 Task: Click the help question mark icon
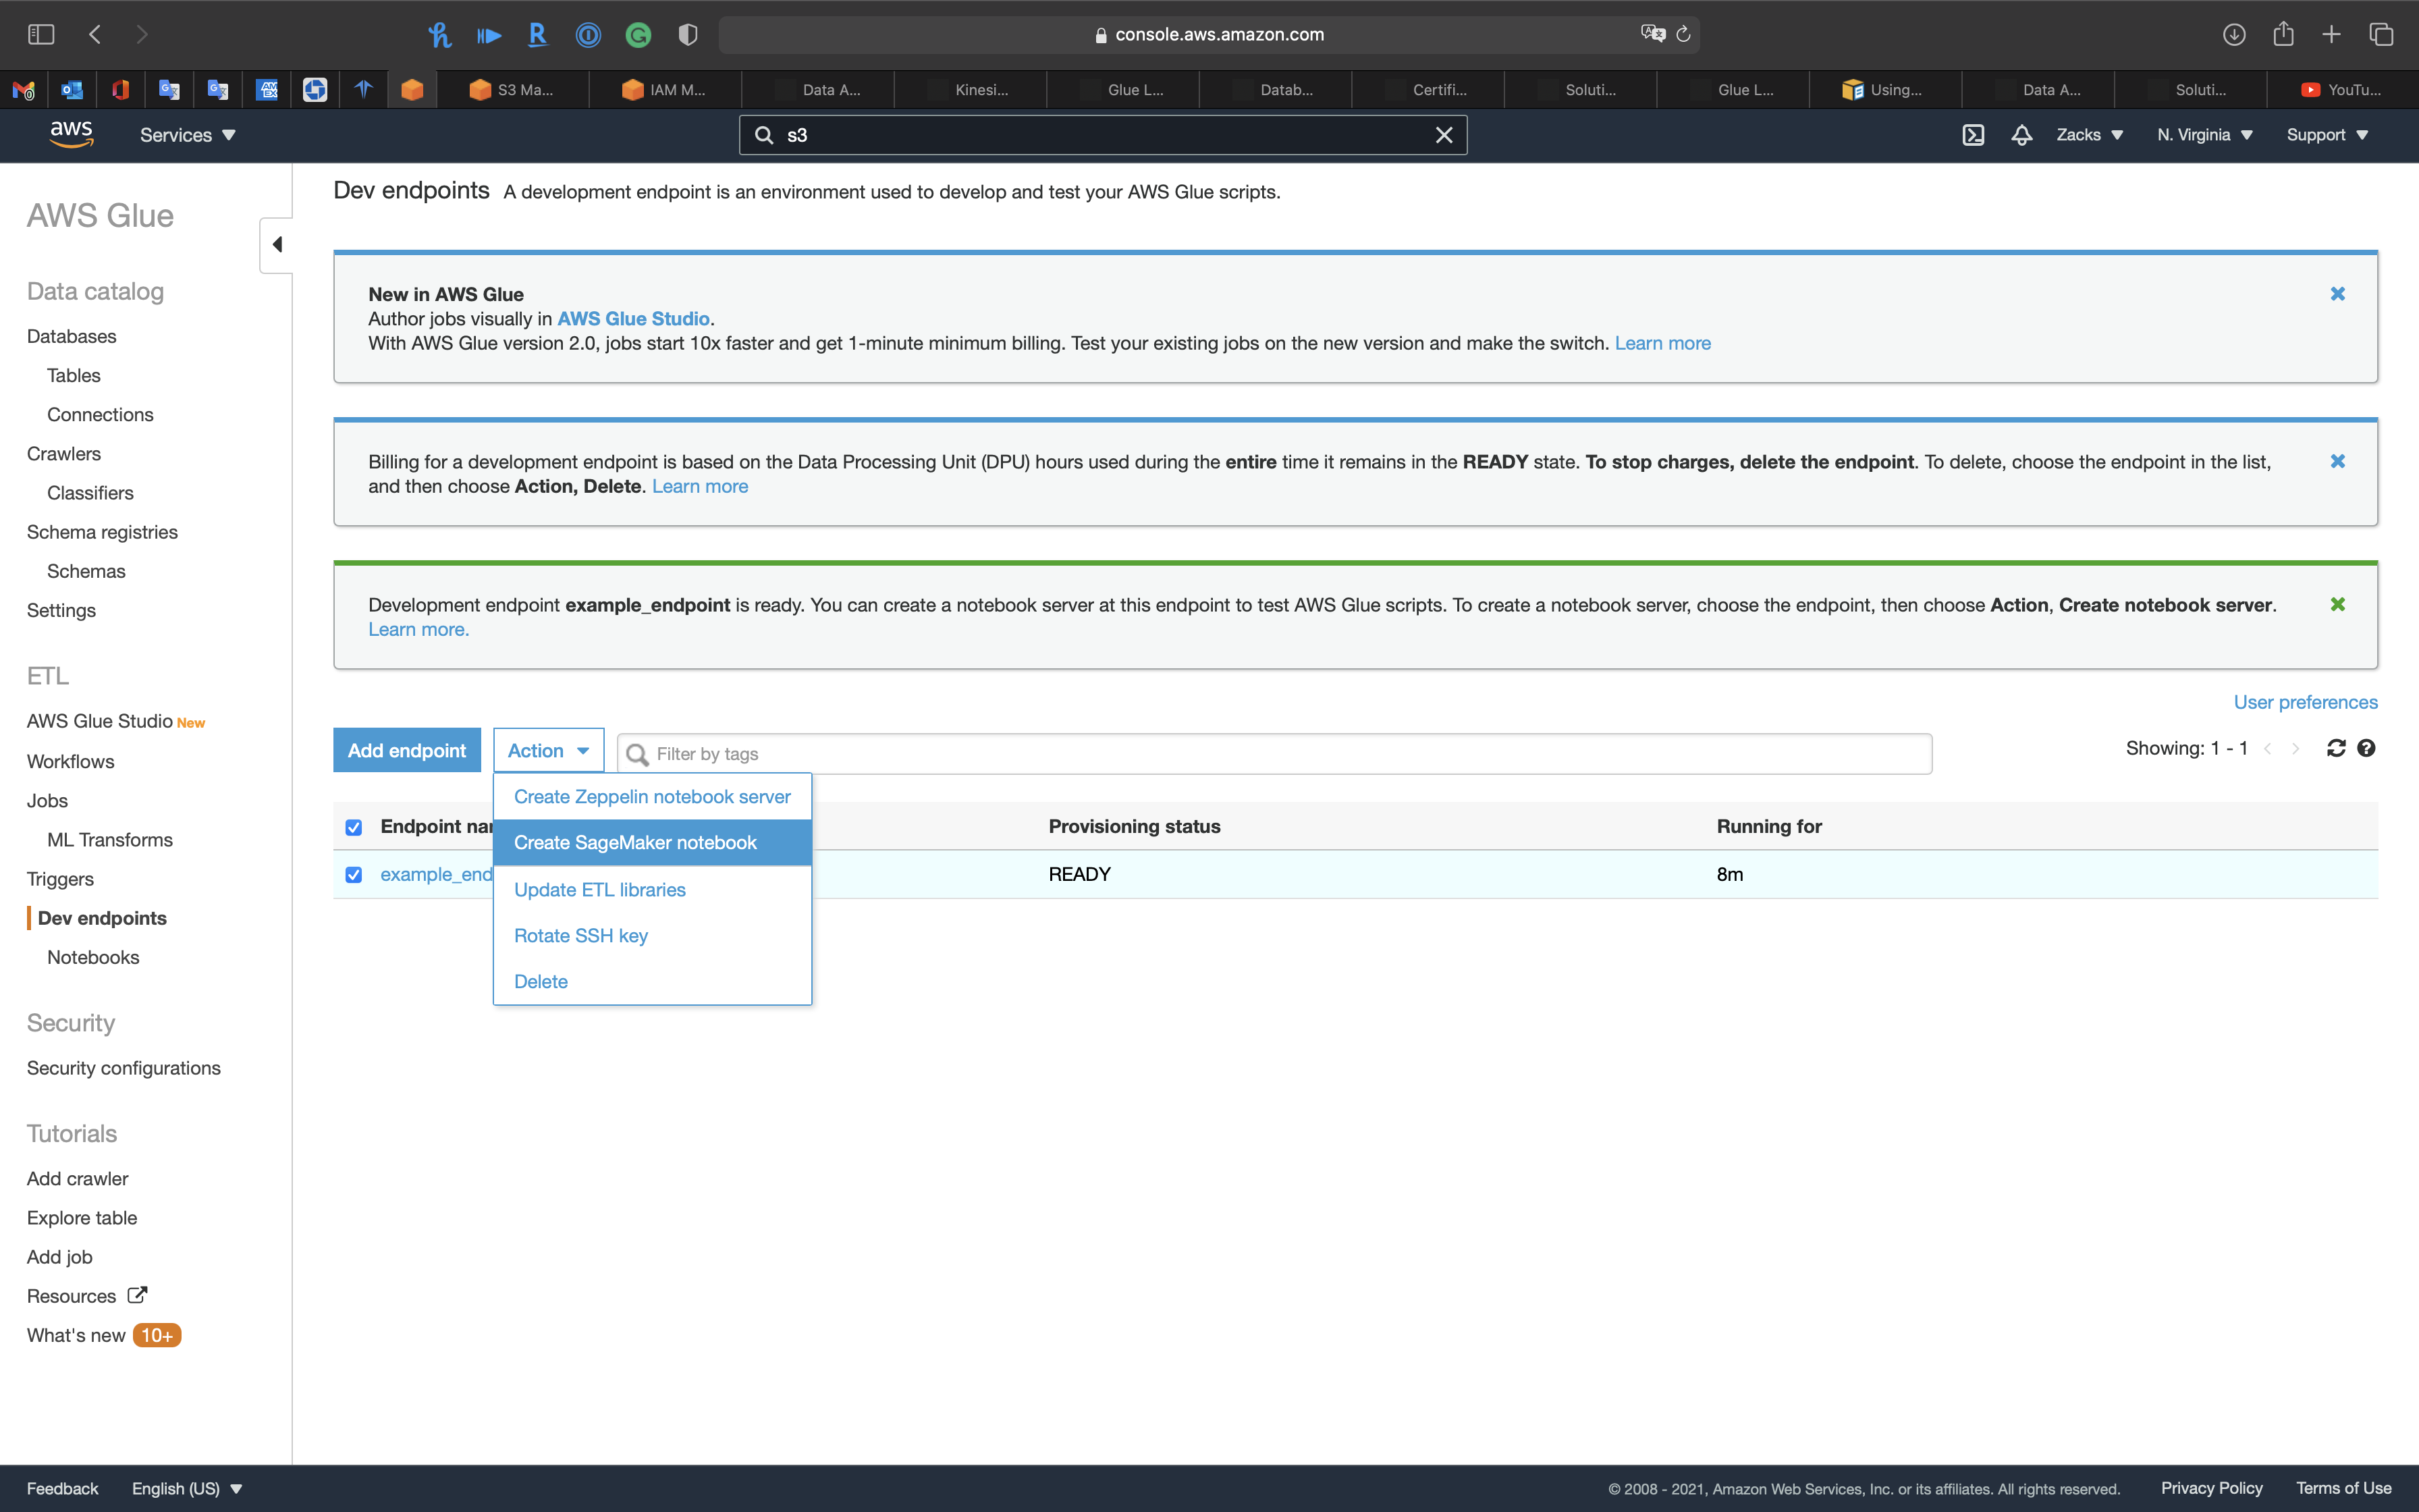2366,748
